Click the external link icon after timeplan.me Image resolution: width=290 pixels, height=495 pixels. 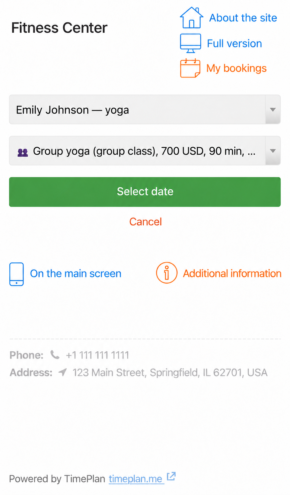pyautogui.click(x=171, y=476)
